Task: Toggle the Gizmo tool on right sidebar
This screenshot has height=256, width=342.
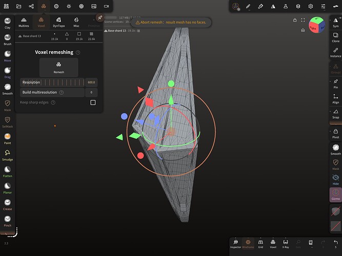Action: point(336,195)
